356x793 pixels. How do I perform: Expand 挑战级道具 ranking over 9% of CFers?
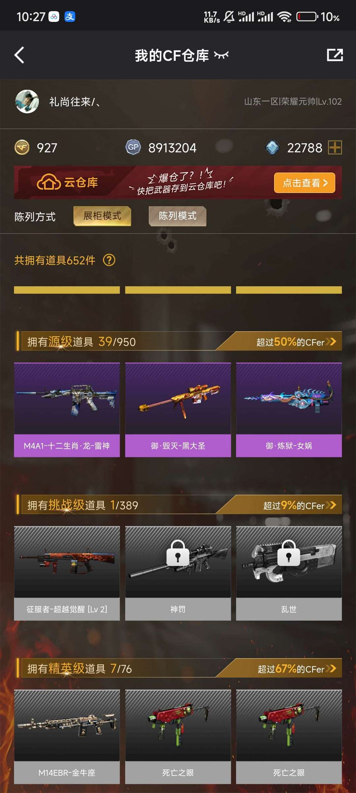coord(300,505)
